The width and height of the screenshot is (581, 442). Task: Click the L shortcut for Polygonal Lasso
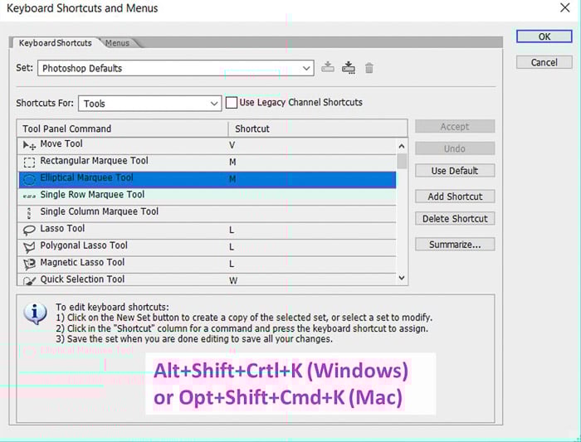tap(232, 247)
